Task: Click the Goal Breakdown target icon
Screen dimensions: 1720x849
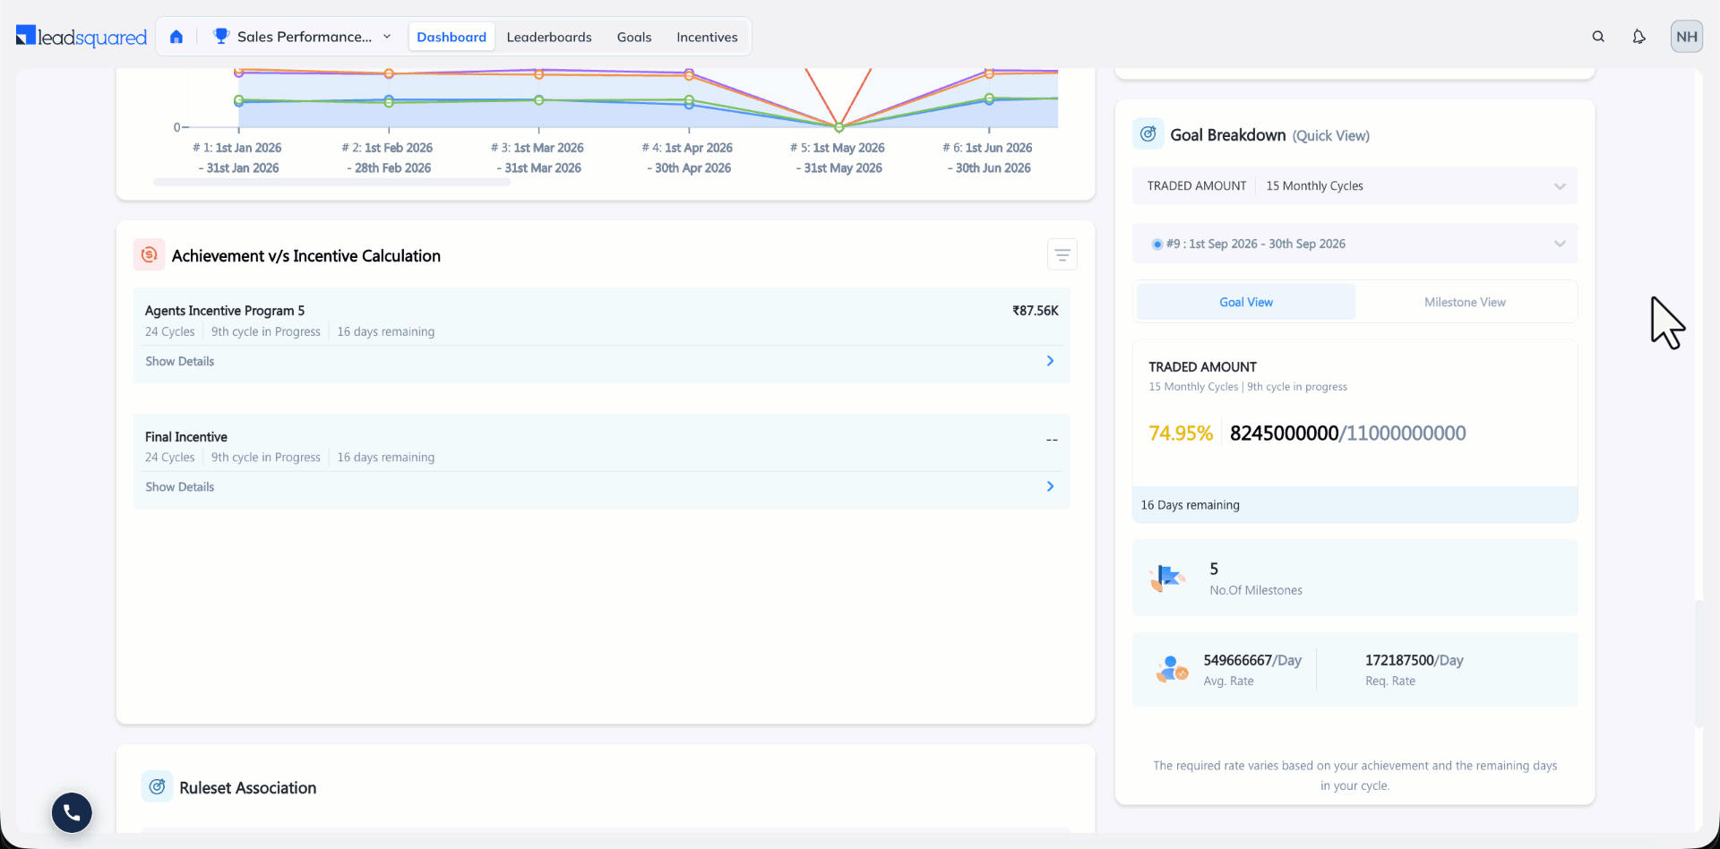Action: click(1148, 134)
